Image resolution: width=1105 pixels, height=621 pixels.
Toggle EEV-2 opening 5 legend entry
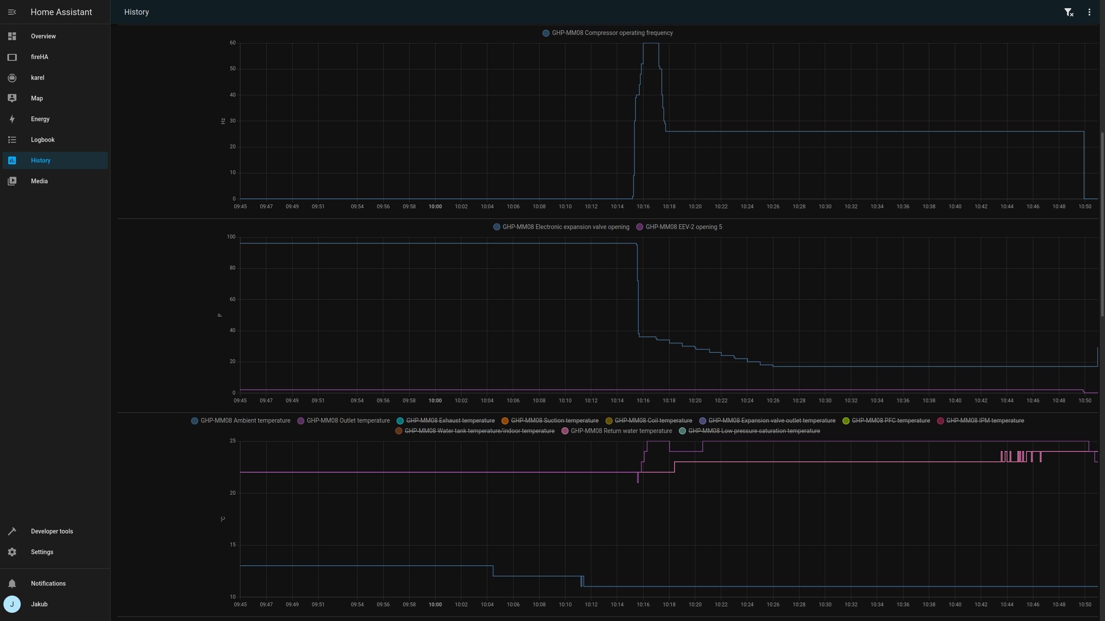click(683, 227)
